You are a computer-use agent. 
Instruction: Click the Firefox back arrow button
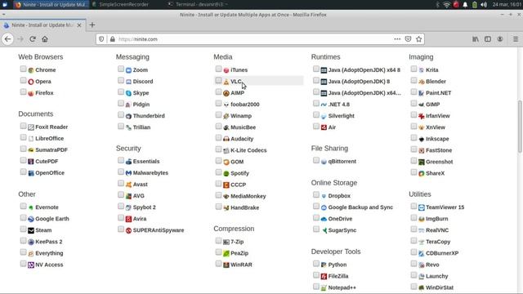[x=7, y=39]
